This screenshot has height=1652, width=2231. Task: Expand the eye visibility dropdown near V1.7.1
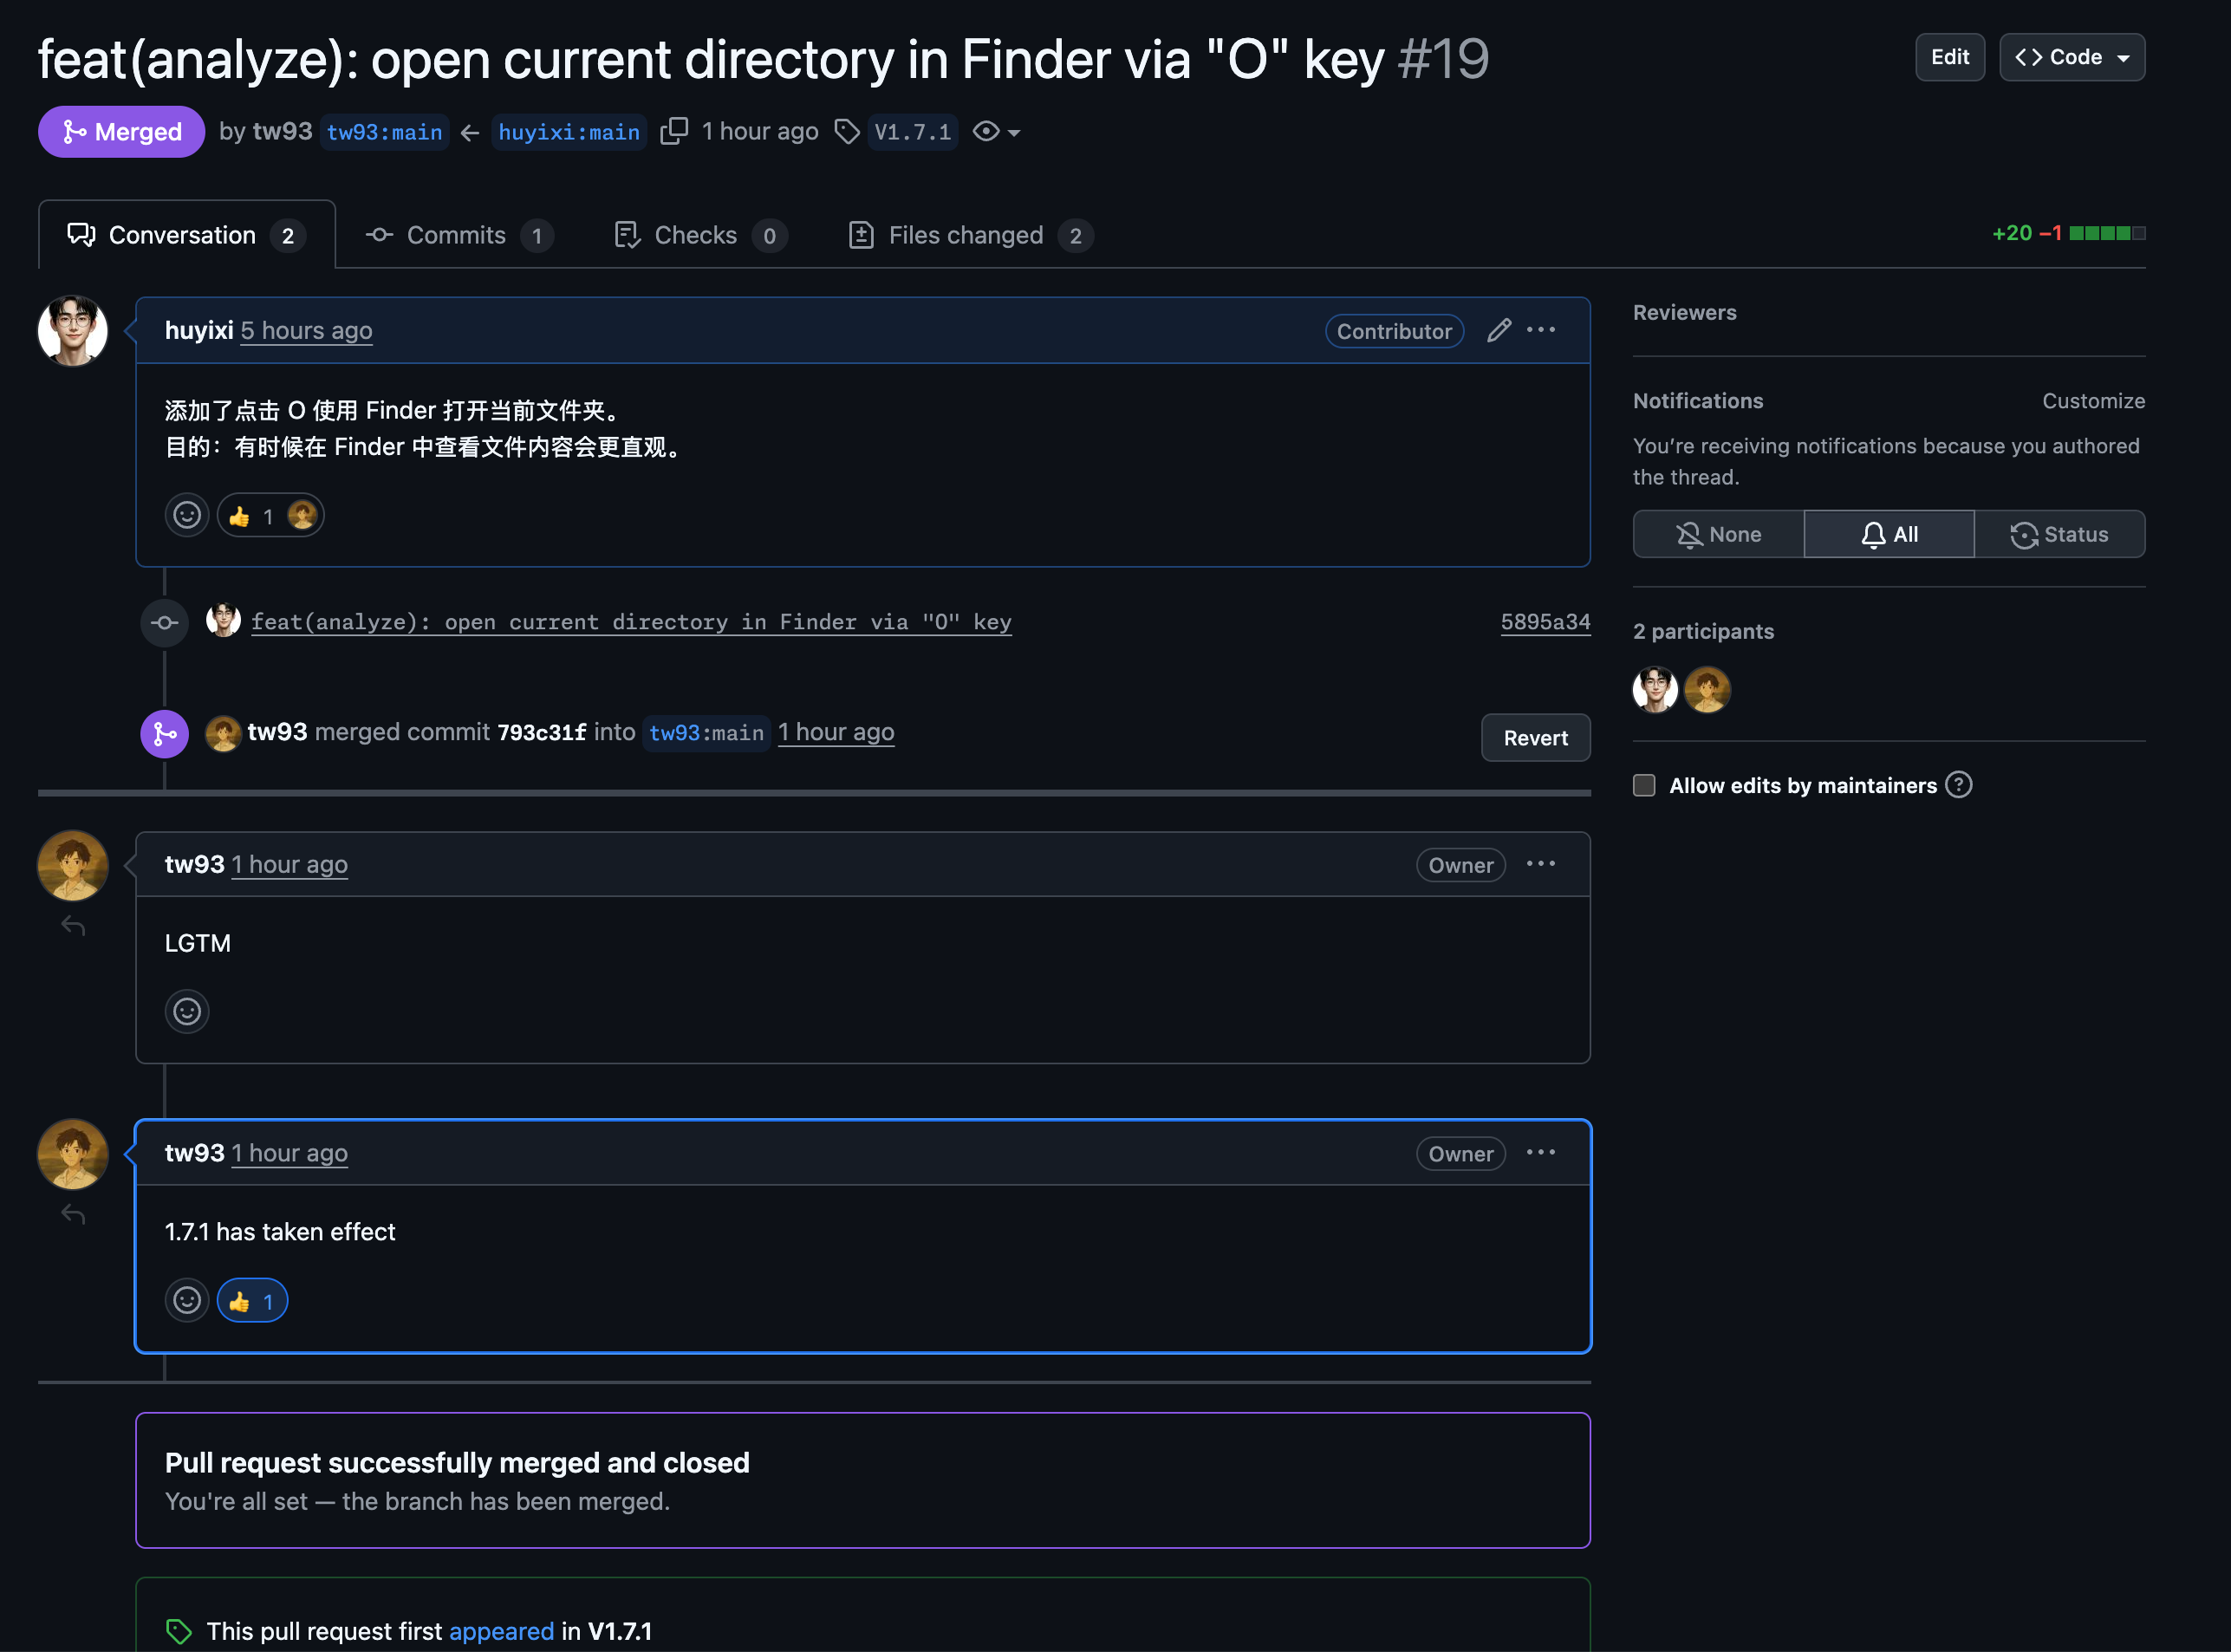pos(996,132)
